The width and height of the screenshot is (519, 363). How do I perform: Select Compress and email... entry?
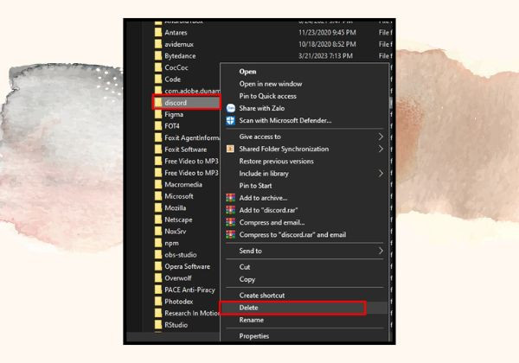coord(272,222)
